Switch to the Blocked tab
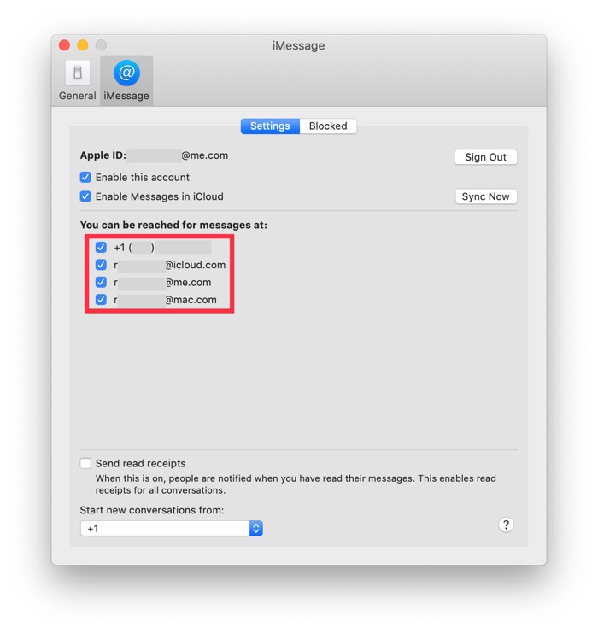598x633 pixels. (328, 126)
